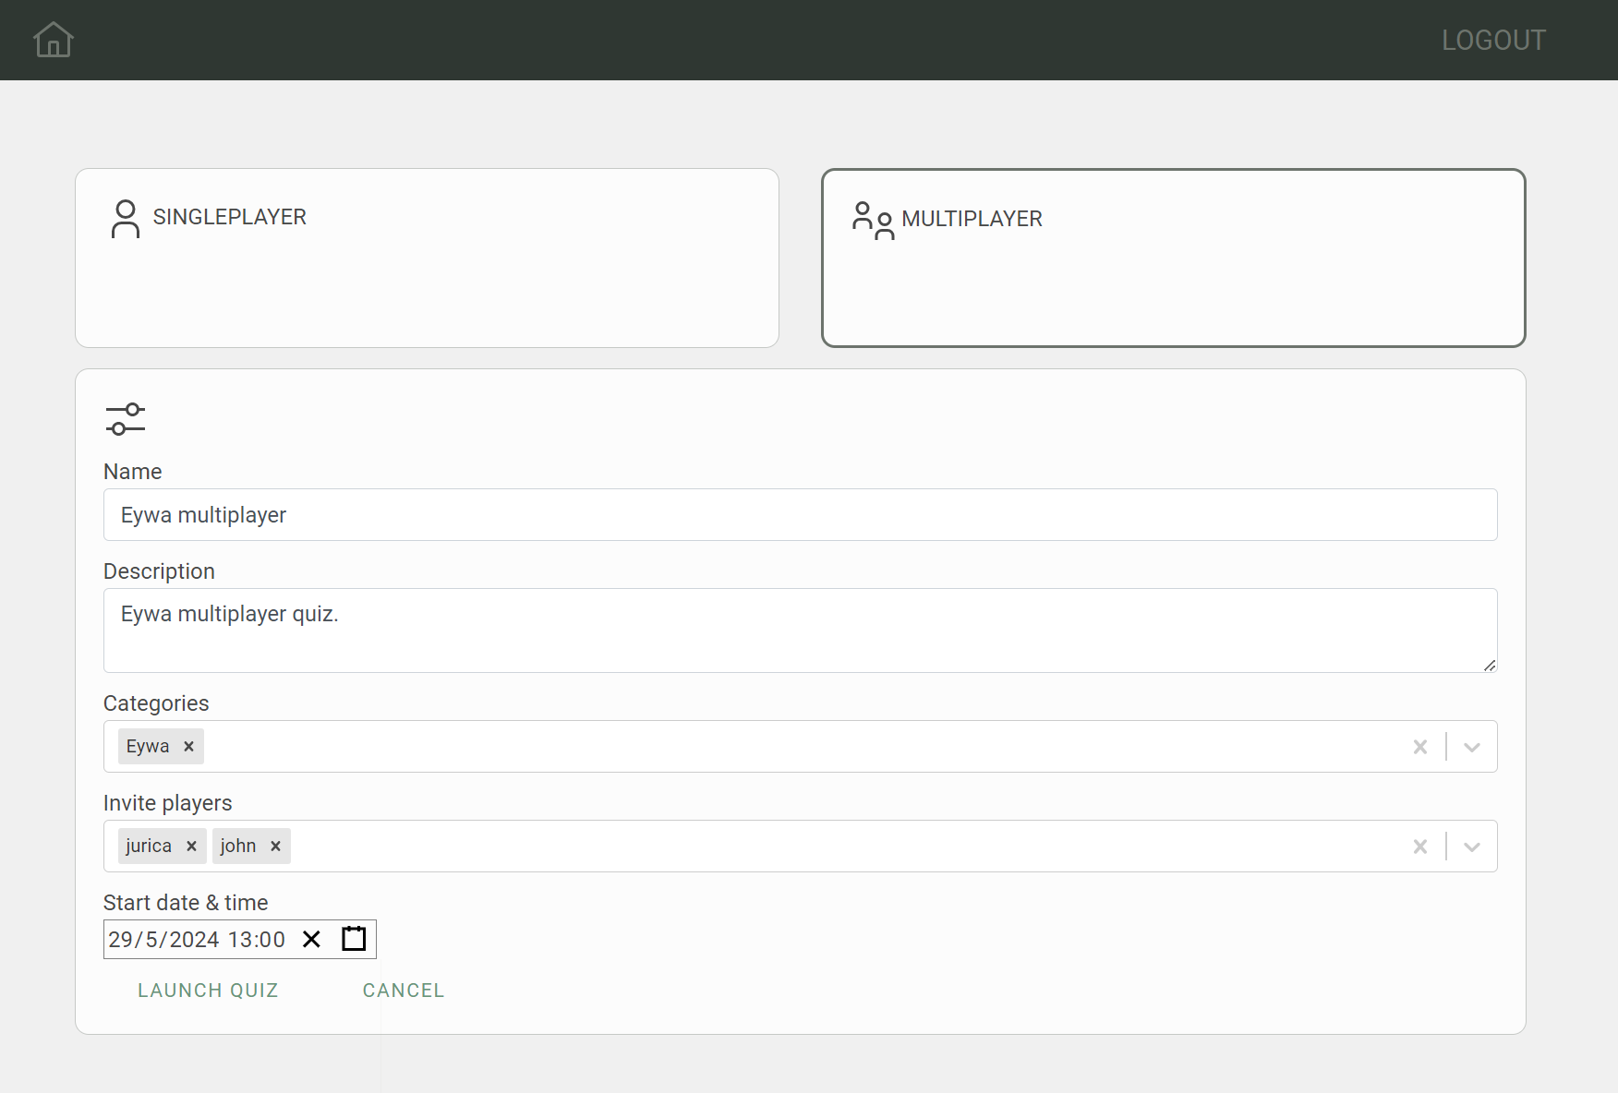Click the Launch Quiz button
The height and width of the screenshot is (1093, 1618).
[x=208, y=991]
